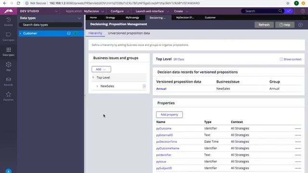Image resolution: width=308 pixels, height=173 pixels.
Task: Click the site info Not Secure icon
Action: tap(27, 3)
